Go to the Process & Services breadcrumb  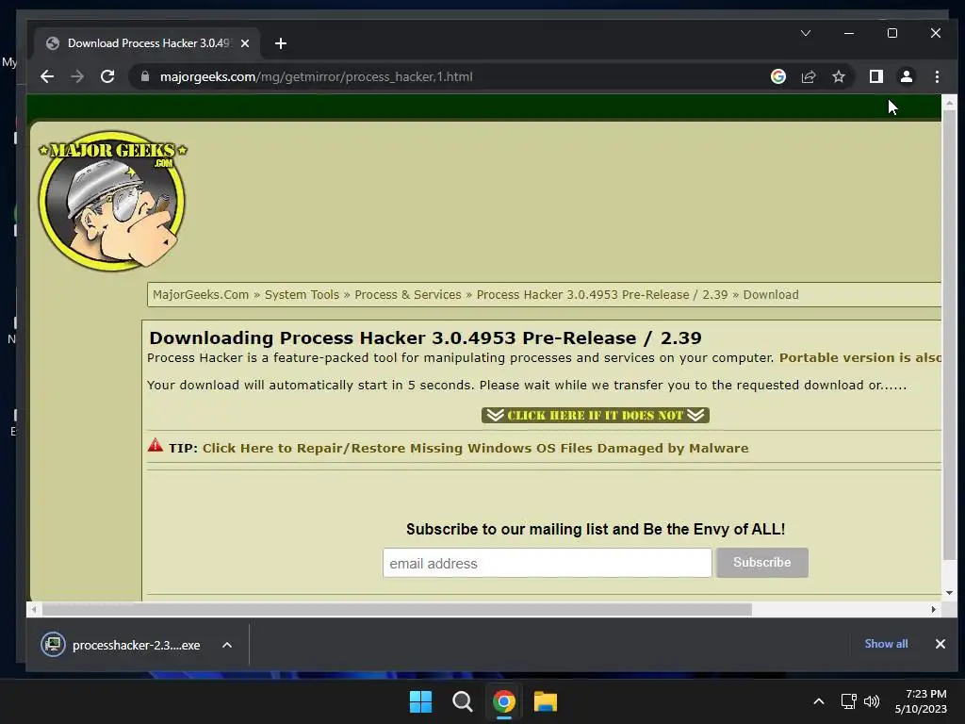(x=407, y=294)
